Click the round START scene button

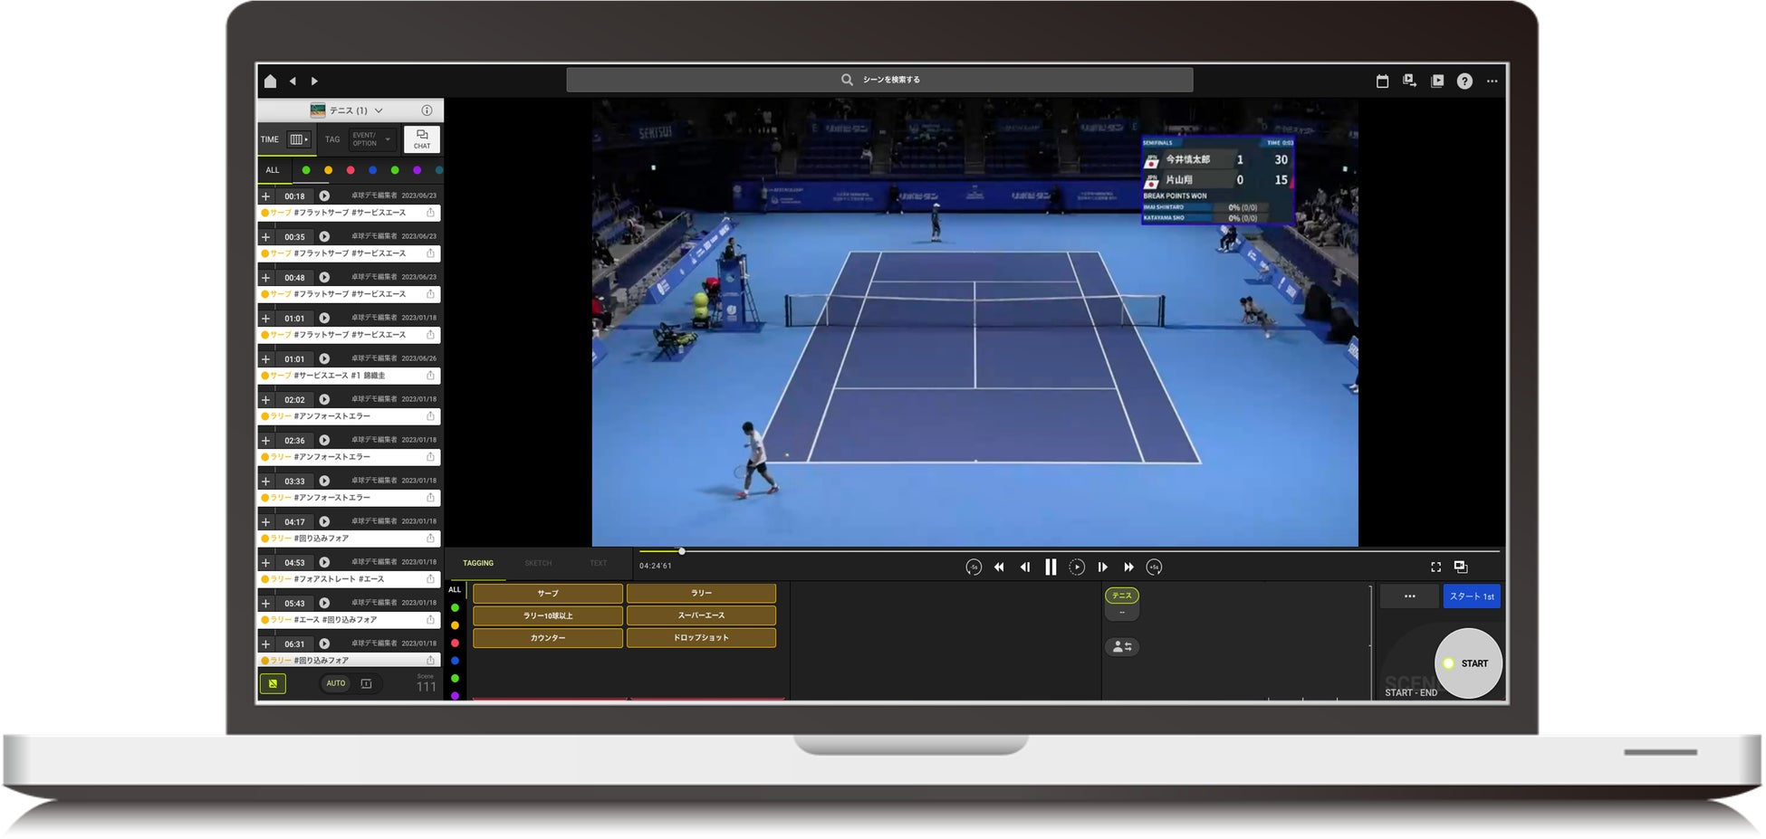(1469, 663)
